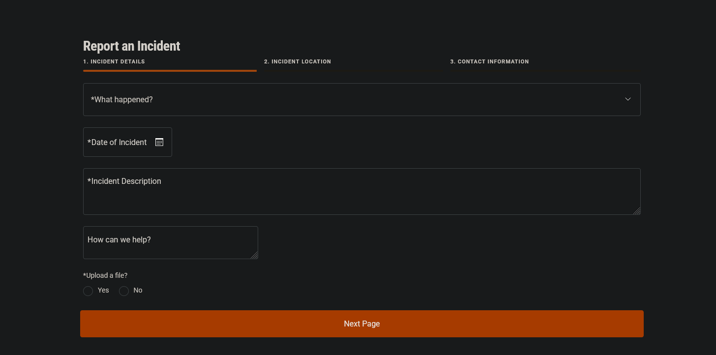716x355 pixels.
Task: Focus the Date of Incident field
Action: click(x=127, y=142)
